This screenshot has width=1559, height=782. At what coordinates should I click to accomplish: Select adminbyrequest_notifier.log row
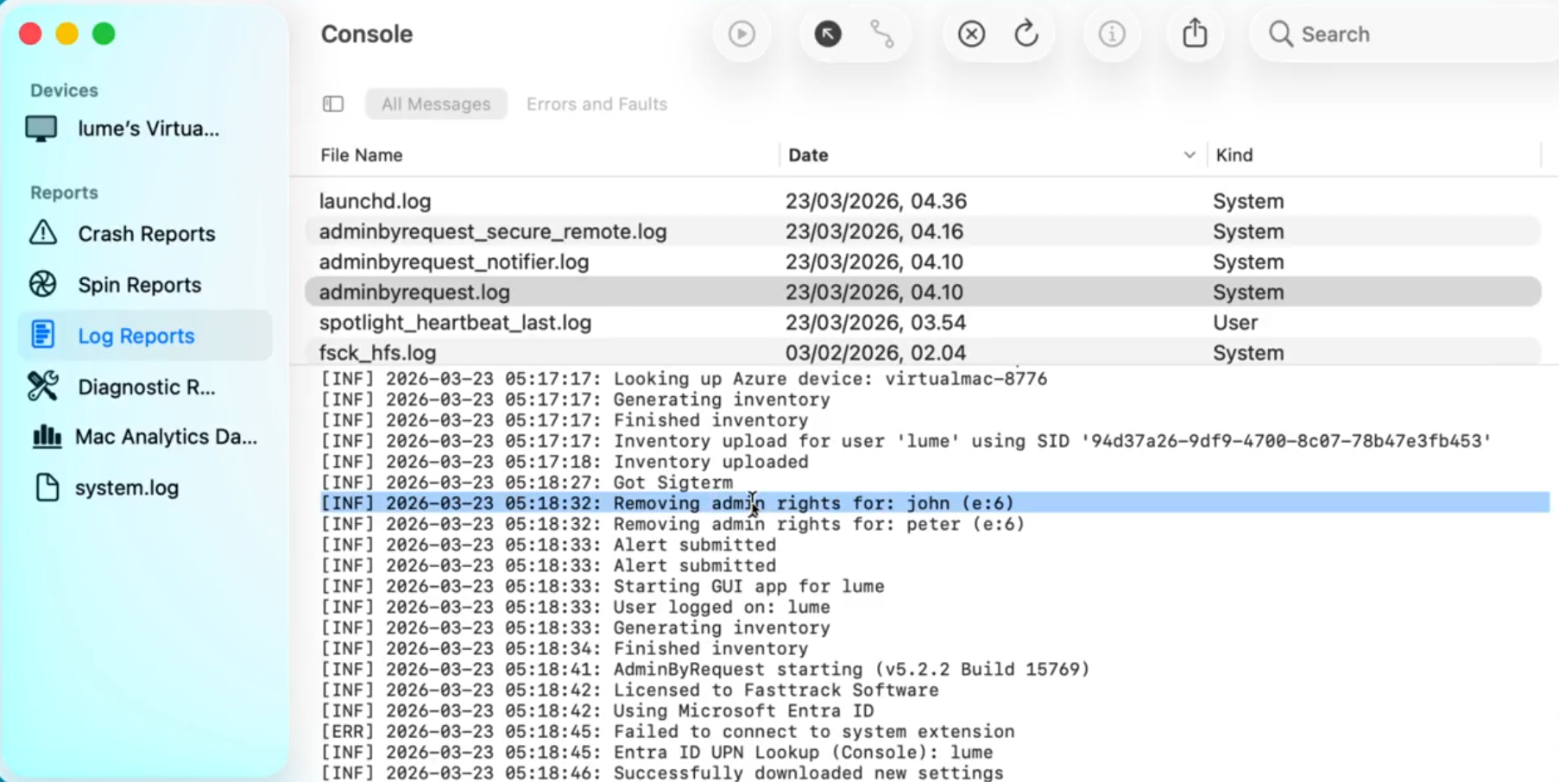point(923,262)
